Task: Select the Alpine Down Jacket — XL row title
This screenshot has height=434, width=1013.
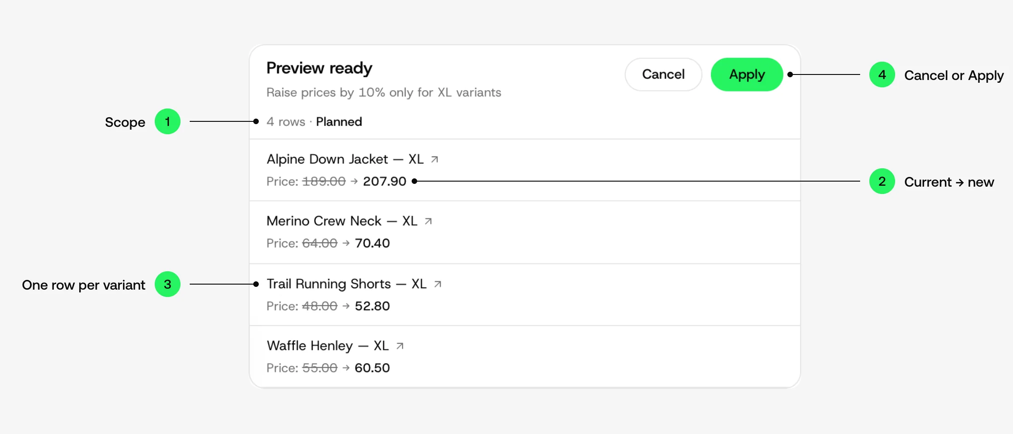Action: coord(345,159)
